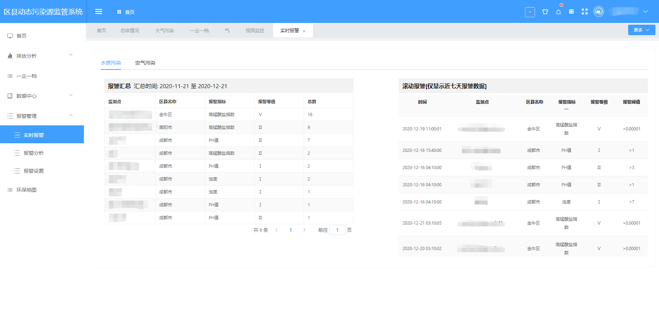Open the 更多 dropdown button

pos(641,30)
